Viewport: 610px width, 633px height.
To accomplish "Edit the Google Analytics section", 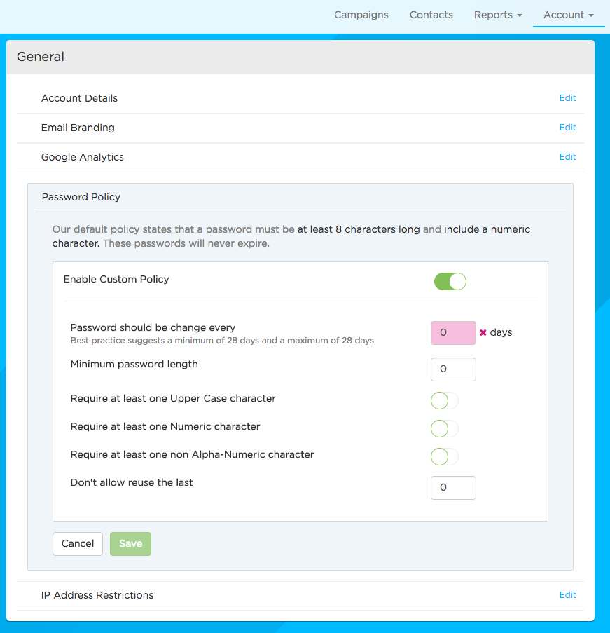I will point(567,157).
